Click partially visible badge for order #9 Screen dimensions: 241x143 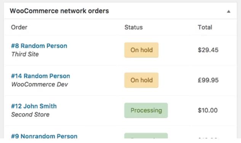pyautogui.click(x=146, y=136)
